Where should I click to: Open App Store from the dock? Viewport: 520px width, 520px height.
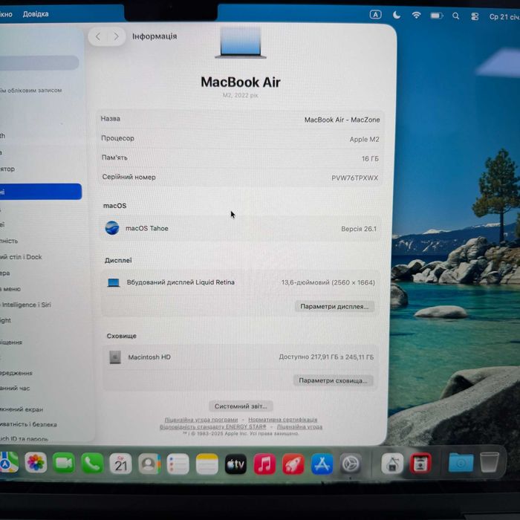pyautogui.click(x=322, y=464)
